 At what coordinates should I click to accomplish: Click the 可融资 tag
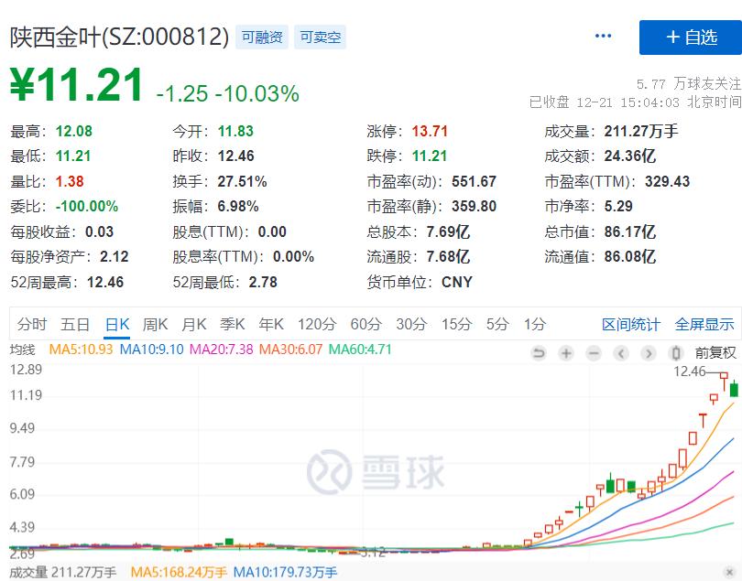(262, 37)
